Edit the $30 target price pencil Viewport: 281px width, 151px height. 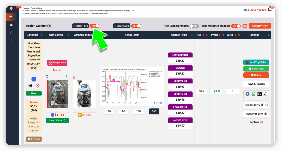coord(61,70)
